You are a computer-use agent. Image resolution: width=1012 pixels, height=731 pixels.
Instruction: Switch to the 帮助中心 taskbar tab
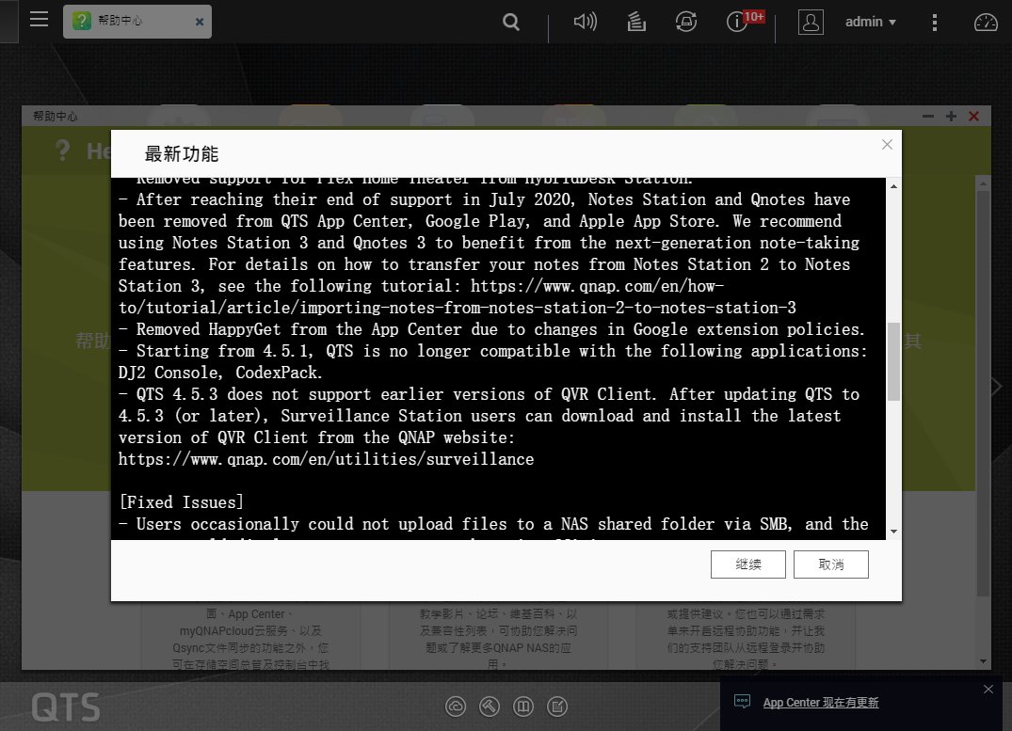tap(137, 22)
